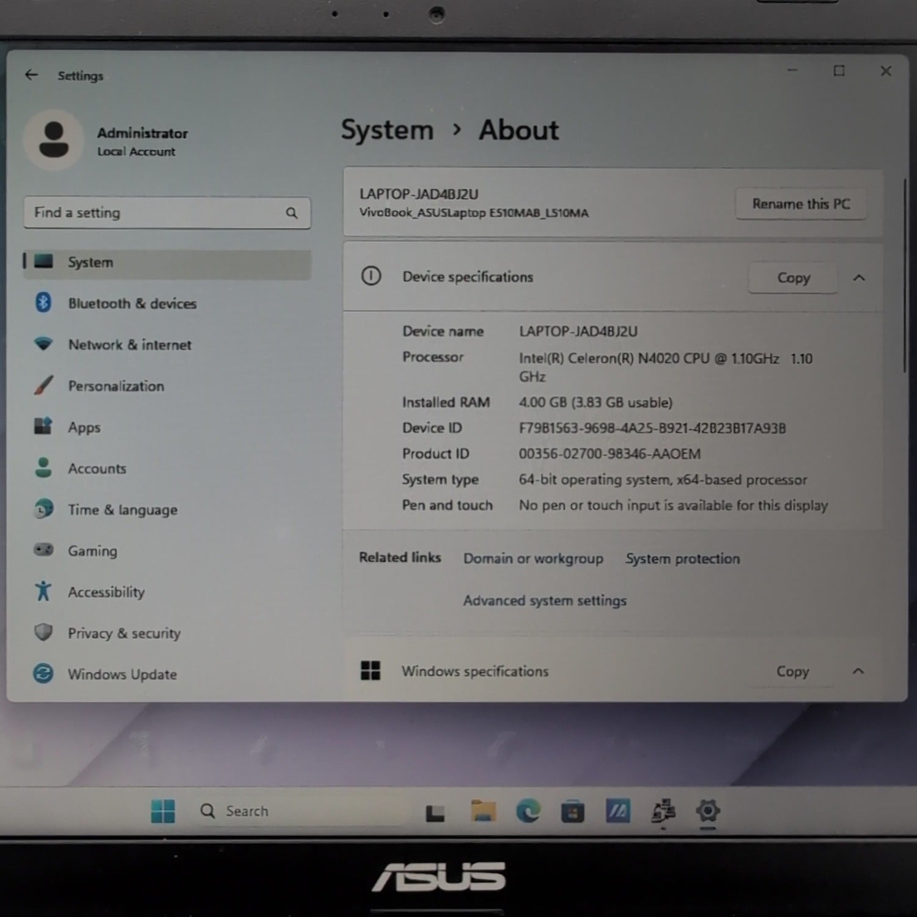This screenshot has width=917, height=917.
Task: Click Rename this PC button
Action: coord(801,204)
